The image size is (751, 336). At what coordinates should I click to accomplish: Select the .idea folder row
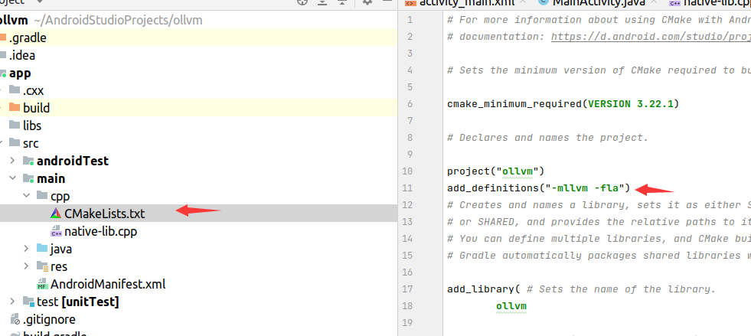pyautogui.click(x=198, y=55)
